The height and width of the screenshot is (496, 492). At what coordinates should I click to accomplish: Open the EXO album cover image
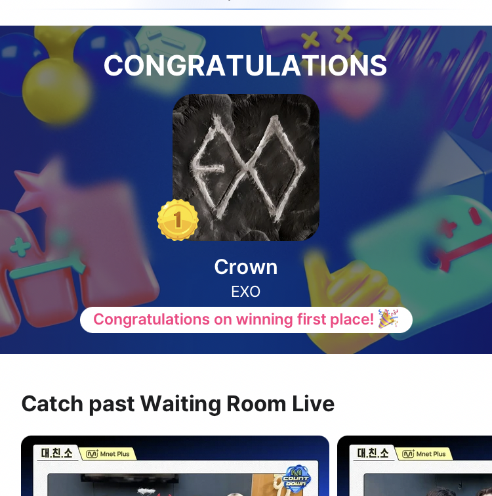pyautogui.click(x=246, y=168)
